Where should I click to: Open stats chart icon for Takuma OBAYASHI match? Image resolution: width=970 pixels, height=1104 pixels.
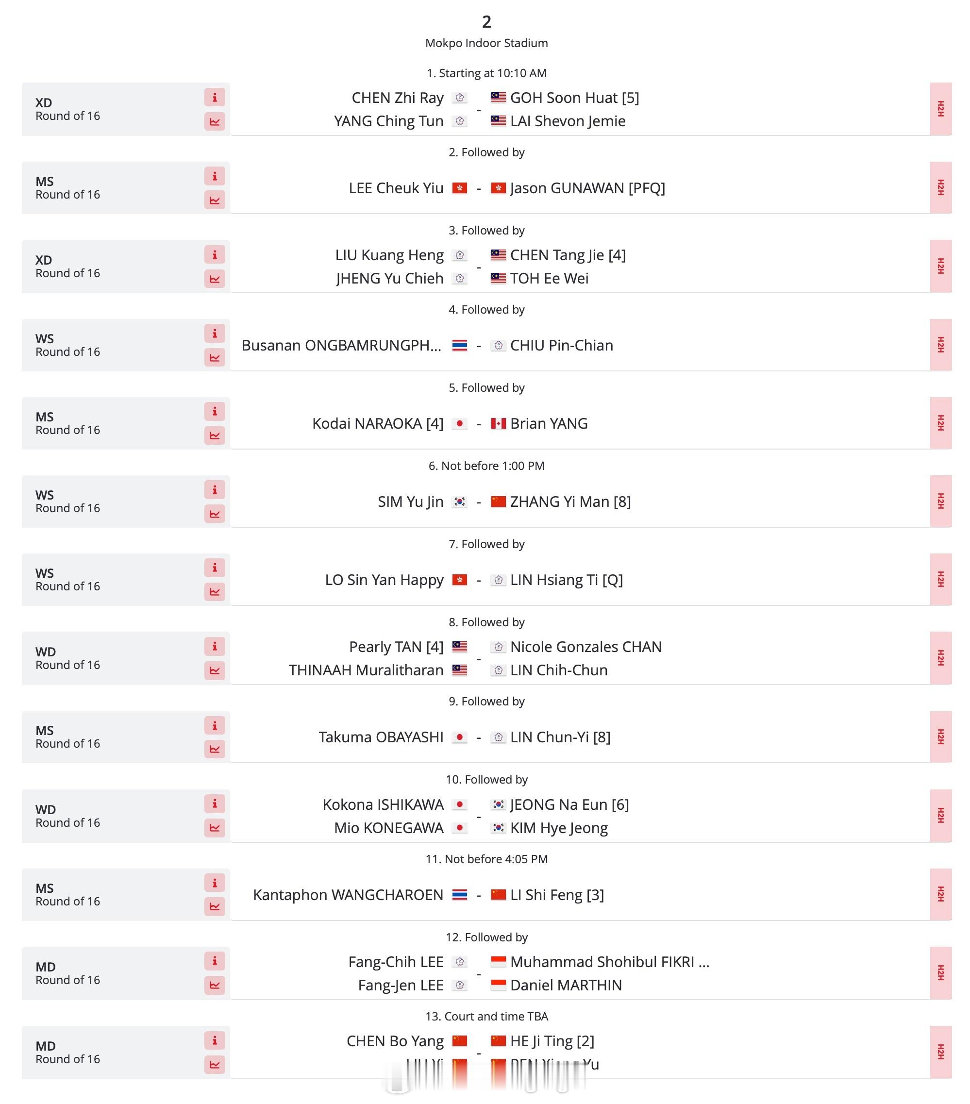[215, 749]
